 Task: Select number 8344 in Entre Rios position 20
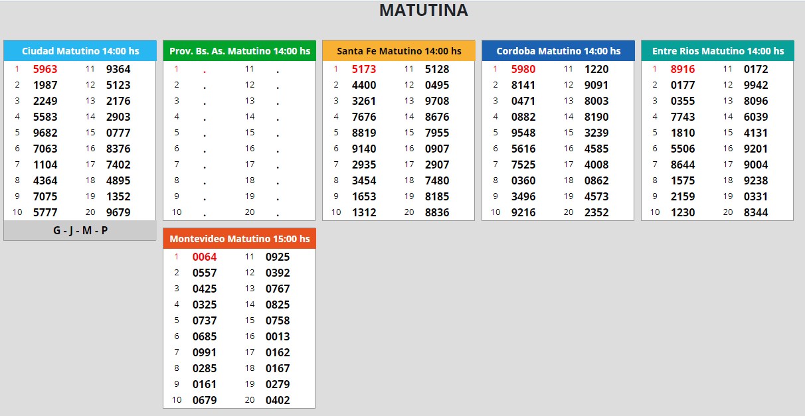[756, 212]
